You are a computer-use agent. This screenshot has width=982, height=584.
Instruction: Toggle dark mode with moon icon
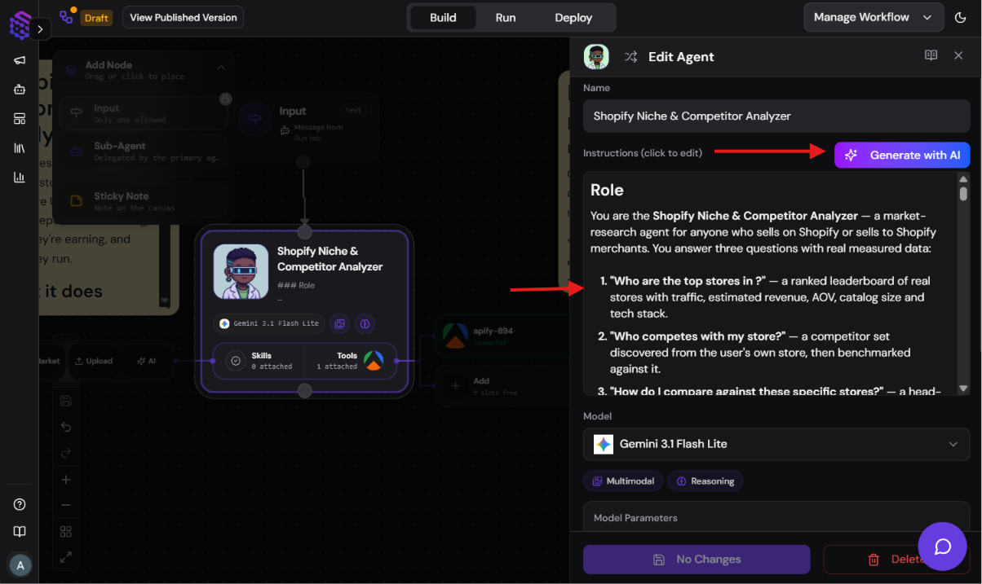click(960, 17)
